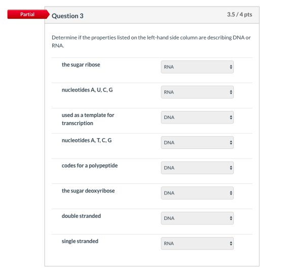Click the 'codes for a polypeptide' label
Viewport: 284px width, 271px height.
tap(90, 166)
